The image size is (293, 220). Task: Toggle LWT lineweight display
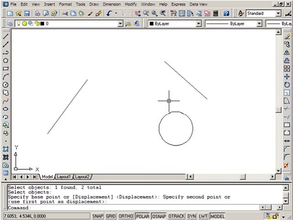point(203,216)
